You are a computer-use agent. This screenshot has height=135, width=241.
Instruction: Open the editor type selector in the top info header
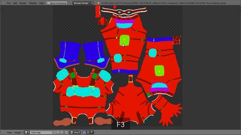pyautogui.click(x=3, y=3)
